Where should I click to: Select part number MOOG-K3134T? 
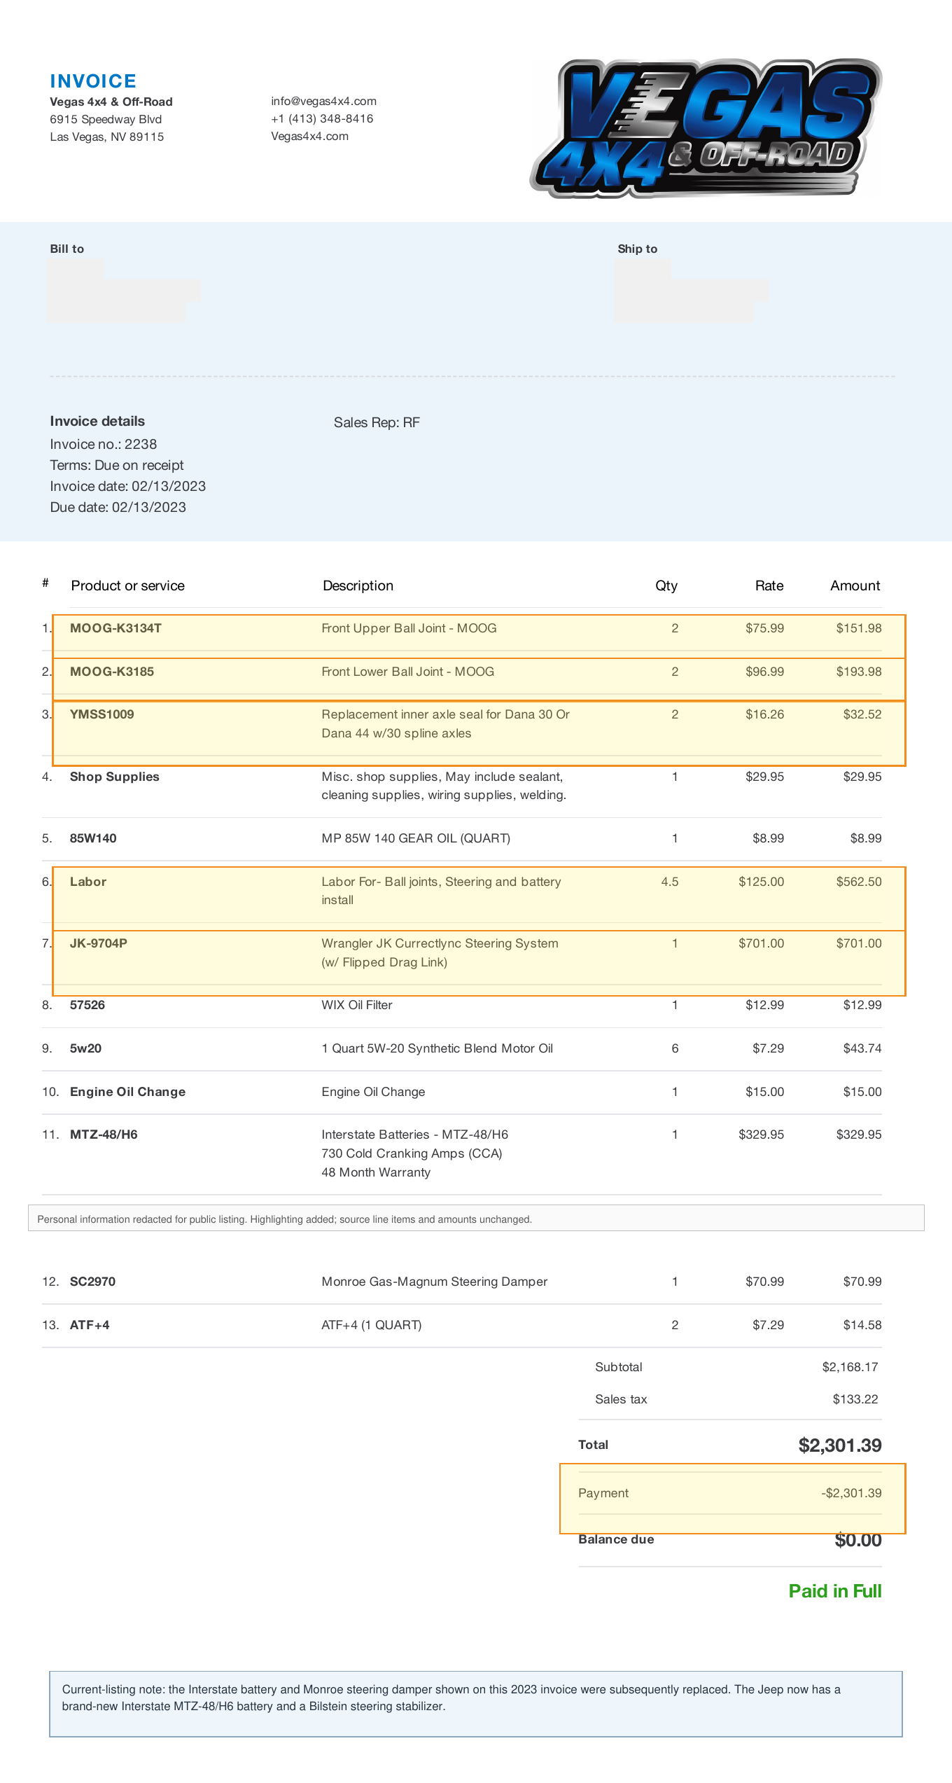[115, 628]
